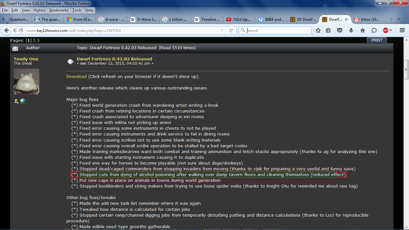The image size is (409, 230).
Task: Click the 'Author' column header text
Action: click(x=33, y=48)
